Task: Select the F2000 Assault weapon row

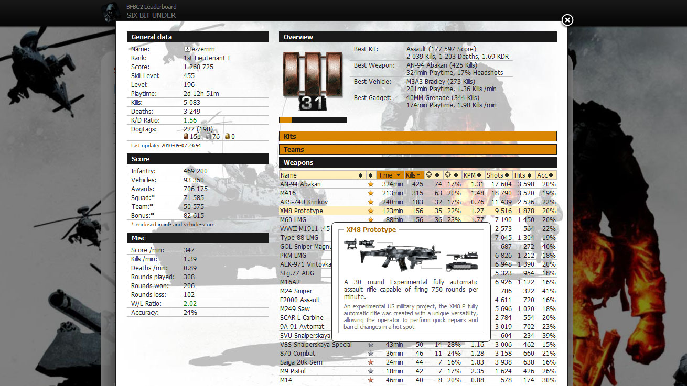Action: pos(306,300)
